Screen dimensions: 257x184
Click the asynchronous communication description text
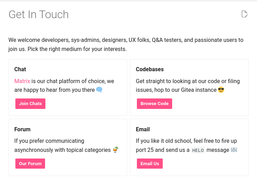pyautogui.click(x=62, y=146)
